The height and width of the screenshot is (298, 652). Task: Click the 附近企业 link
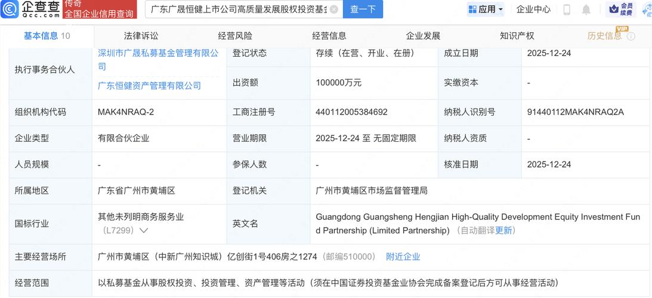(403, 257)
